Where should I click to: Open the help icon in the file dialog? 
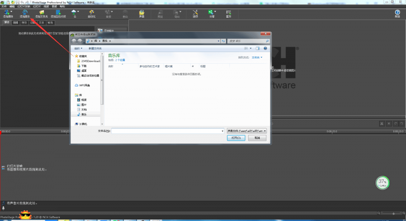tap(265, 49)
